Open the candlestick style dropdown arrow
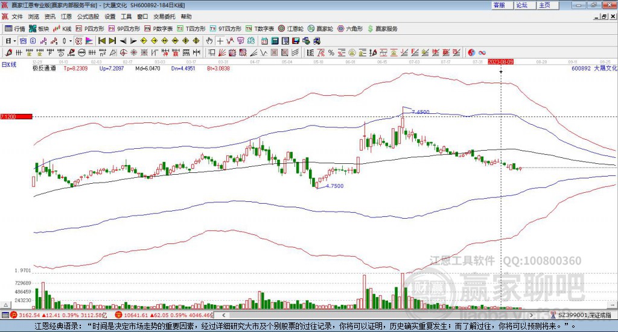Screen dimensions: 618x332 coord(71,41)
